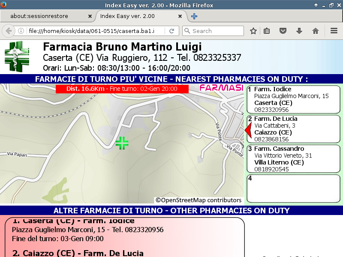Open the Firefox hamburger menu
This screenshot has height=257, width=343.
pos(334,31)
